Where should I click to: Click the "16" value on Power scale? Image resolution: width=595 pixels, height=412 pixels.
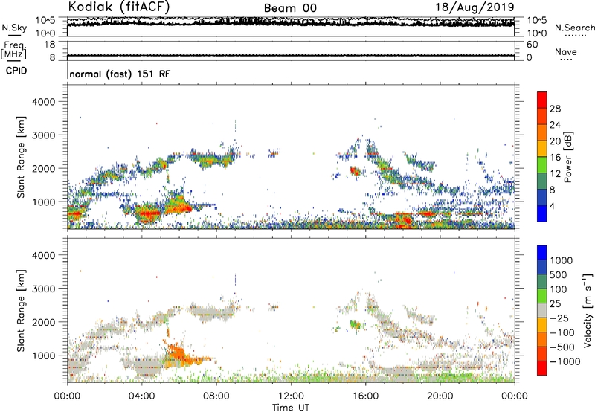coord(555,158)
